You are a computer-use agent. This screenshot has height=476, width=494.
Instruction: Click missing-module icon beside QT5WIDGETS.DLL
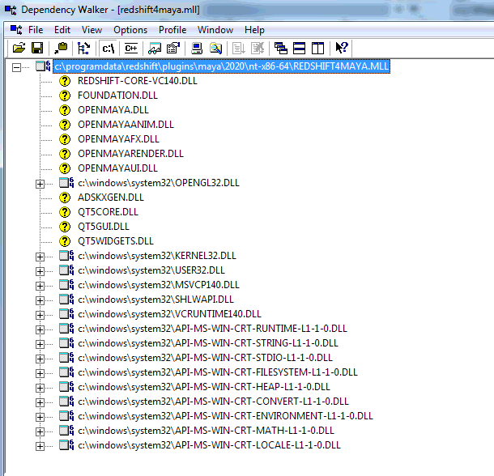(65, 241)
